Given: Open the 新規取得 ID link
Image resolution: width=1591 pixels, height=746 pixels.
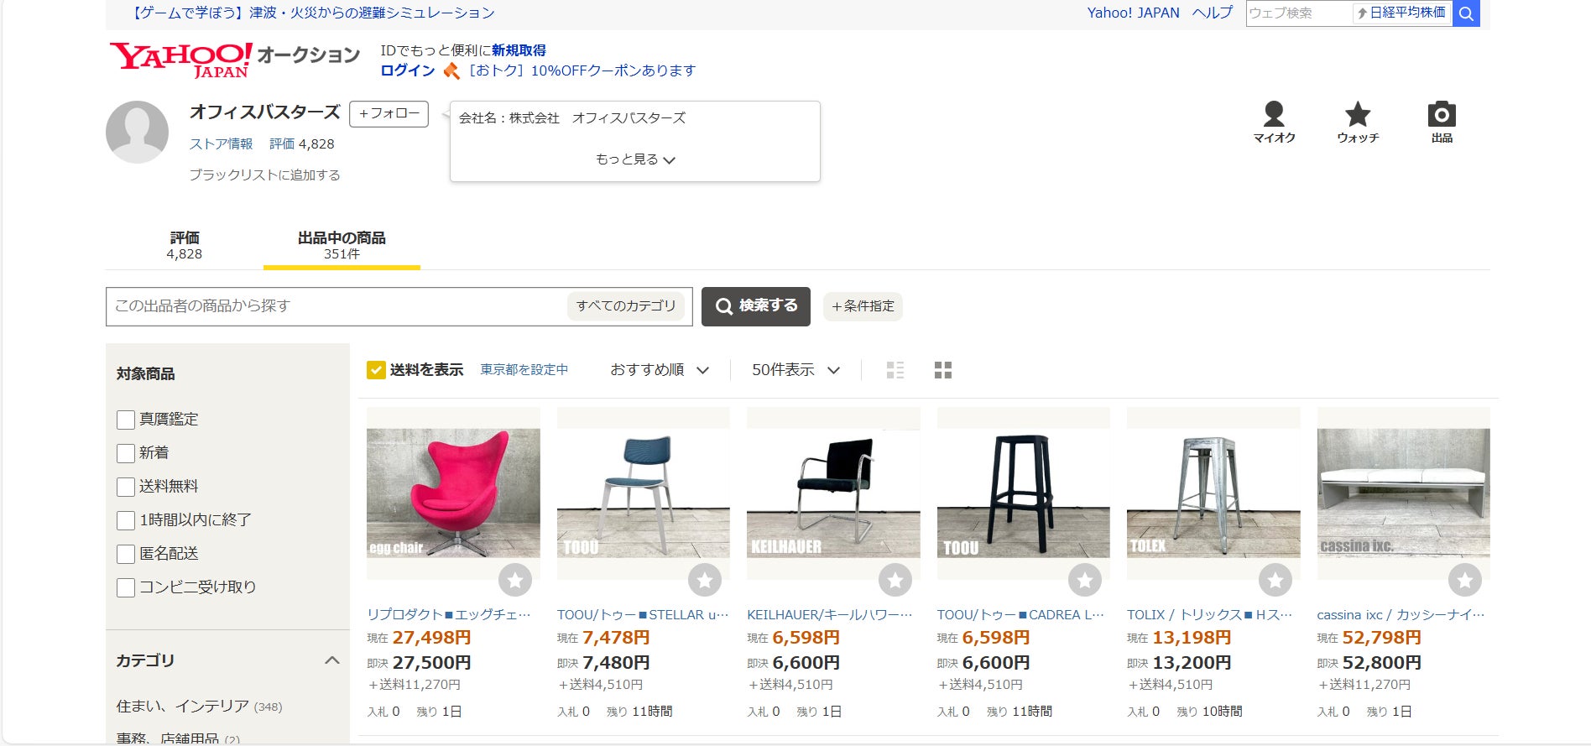Looking at the screenshot, I should tap(519, 50).
